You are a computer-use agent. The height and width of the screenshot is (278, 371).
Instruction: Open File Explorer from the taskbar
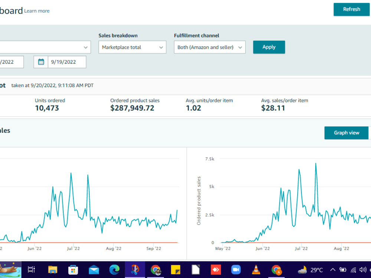tap(53, 269)
